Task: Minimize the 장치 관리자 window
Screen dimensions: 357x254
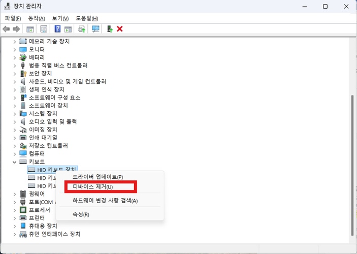Action: click(304, 7)
